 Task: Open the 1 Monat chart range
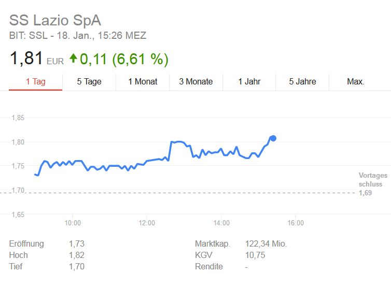(x=143, y=81)
